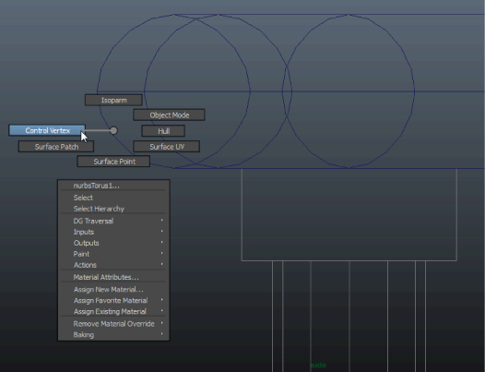Choose Surface UV option
Viewport: 485px width, 372px height.
166,147
